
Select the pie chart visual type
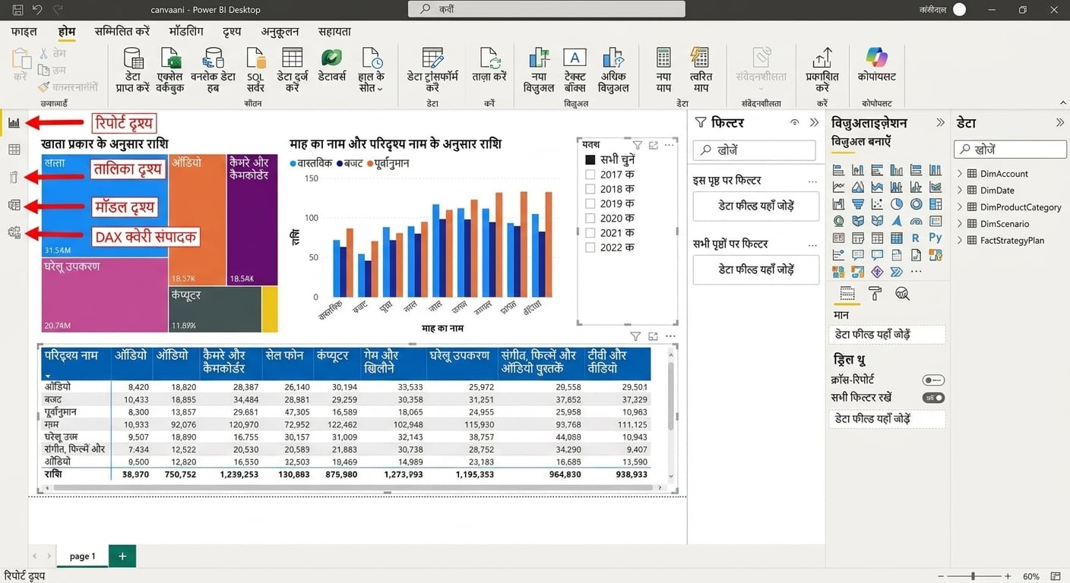pyautogui.click(x=897, y=203)
